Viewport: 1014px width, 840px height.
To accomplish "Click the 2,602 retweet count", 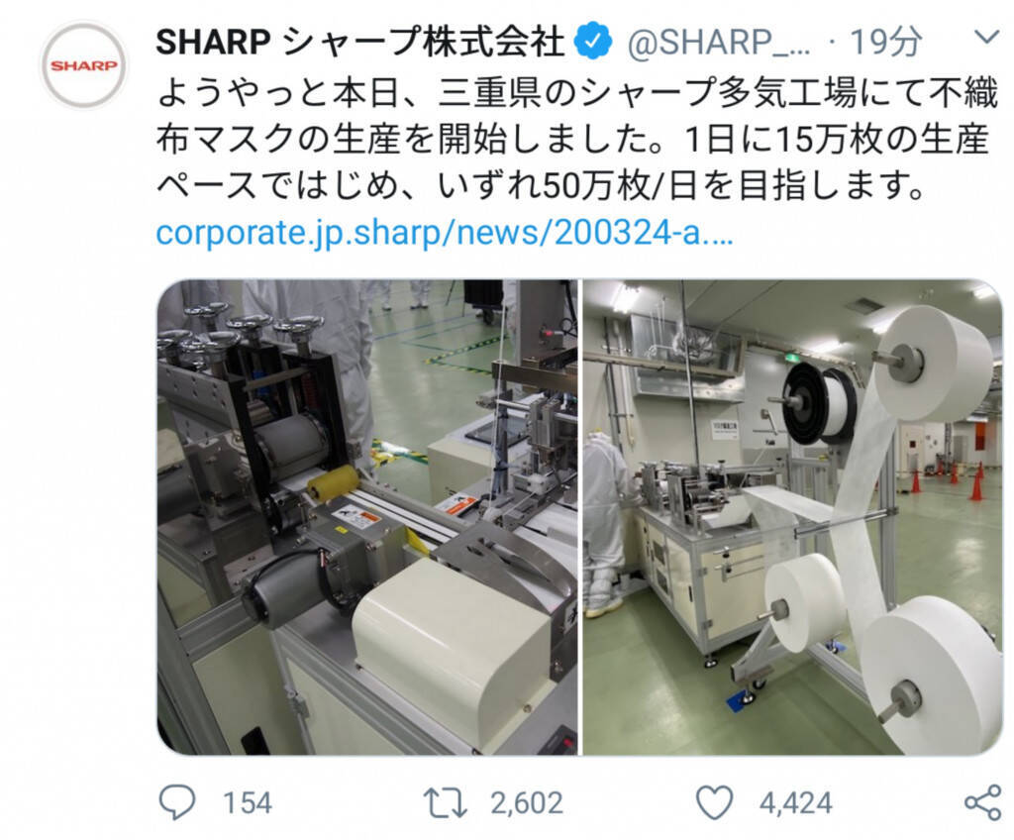I will pyautogui.click(x=527, y=803).
